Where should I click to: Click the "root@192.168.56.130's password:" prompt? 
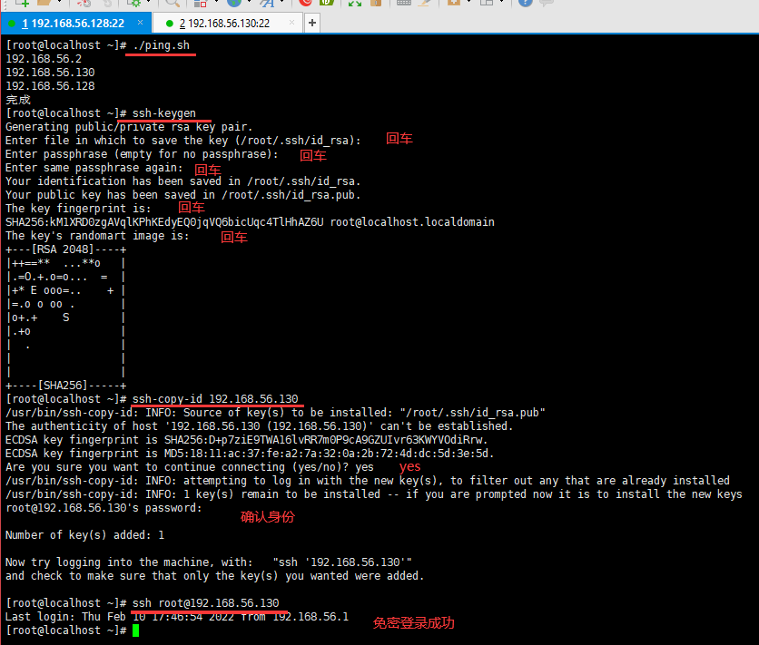point(103,508)
